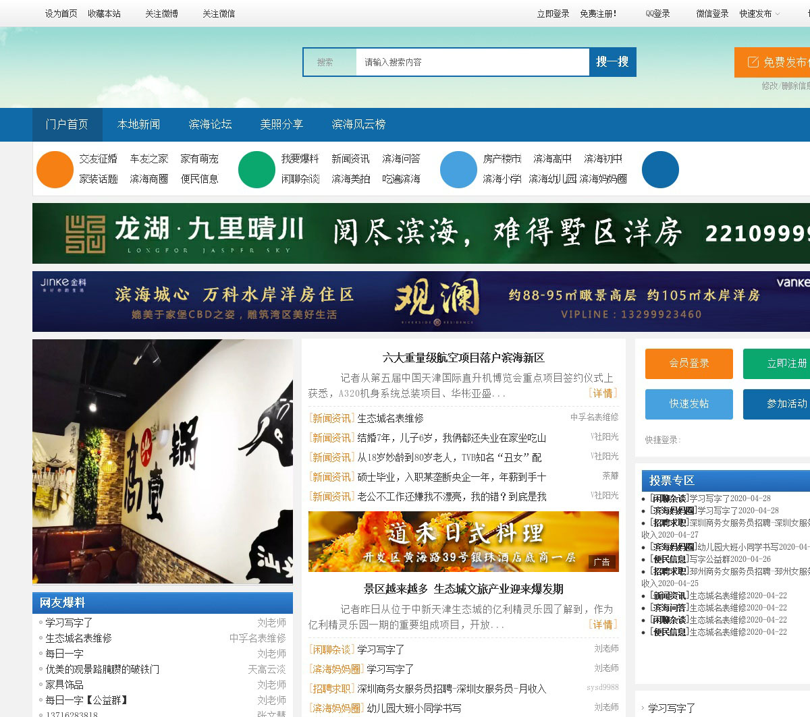Click the orange 会员登录 button
Screen dimensions: 810x717
click(x=688, y=364)
